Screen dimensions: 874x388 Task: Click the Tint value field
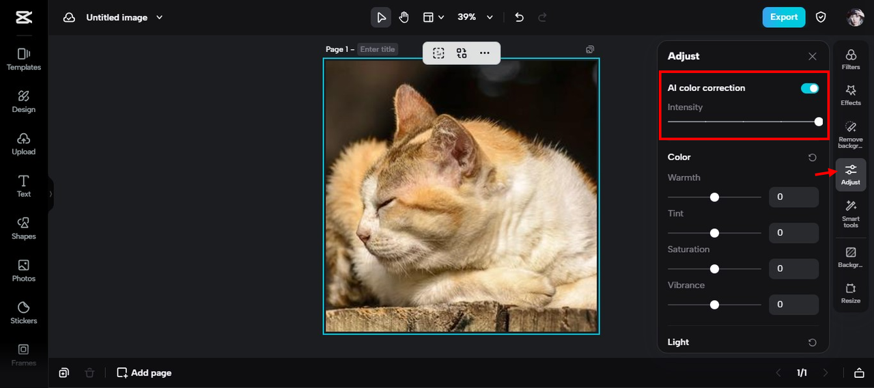[793, 233]
